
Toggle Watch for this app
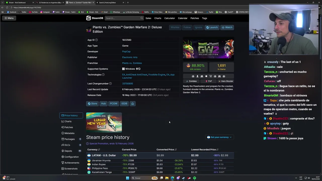227,27
